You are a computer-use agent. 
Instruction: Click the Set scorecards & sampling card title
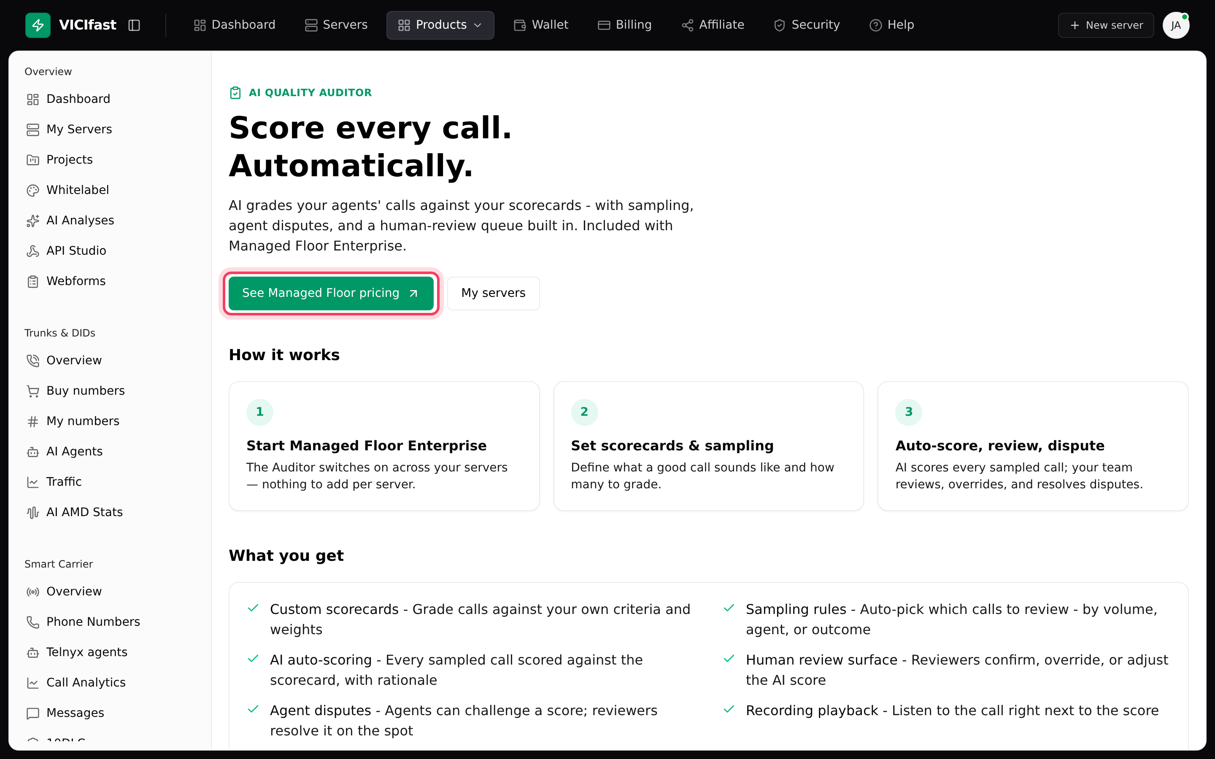[672, 446]
